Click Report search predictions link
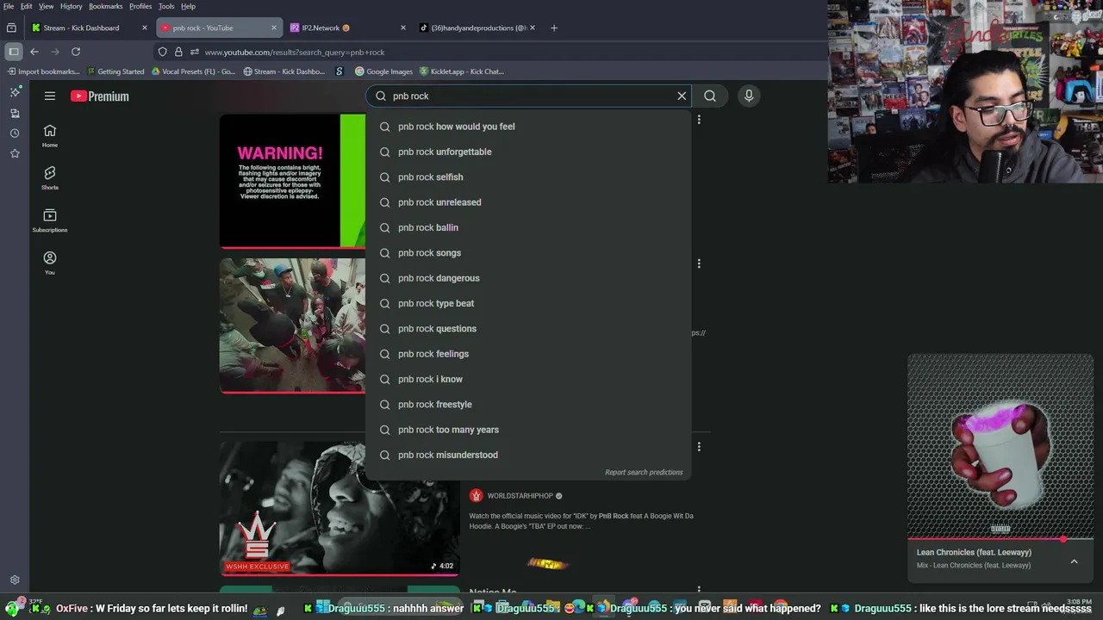This screenshot has width=1103, height=620. tap(644, 472)
